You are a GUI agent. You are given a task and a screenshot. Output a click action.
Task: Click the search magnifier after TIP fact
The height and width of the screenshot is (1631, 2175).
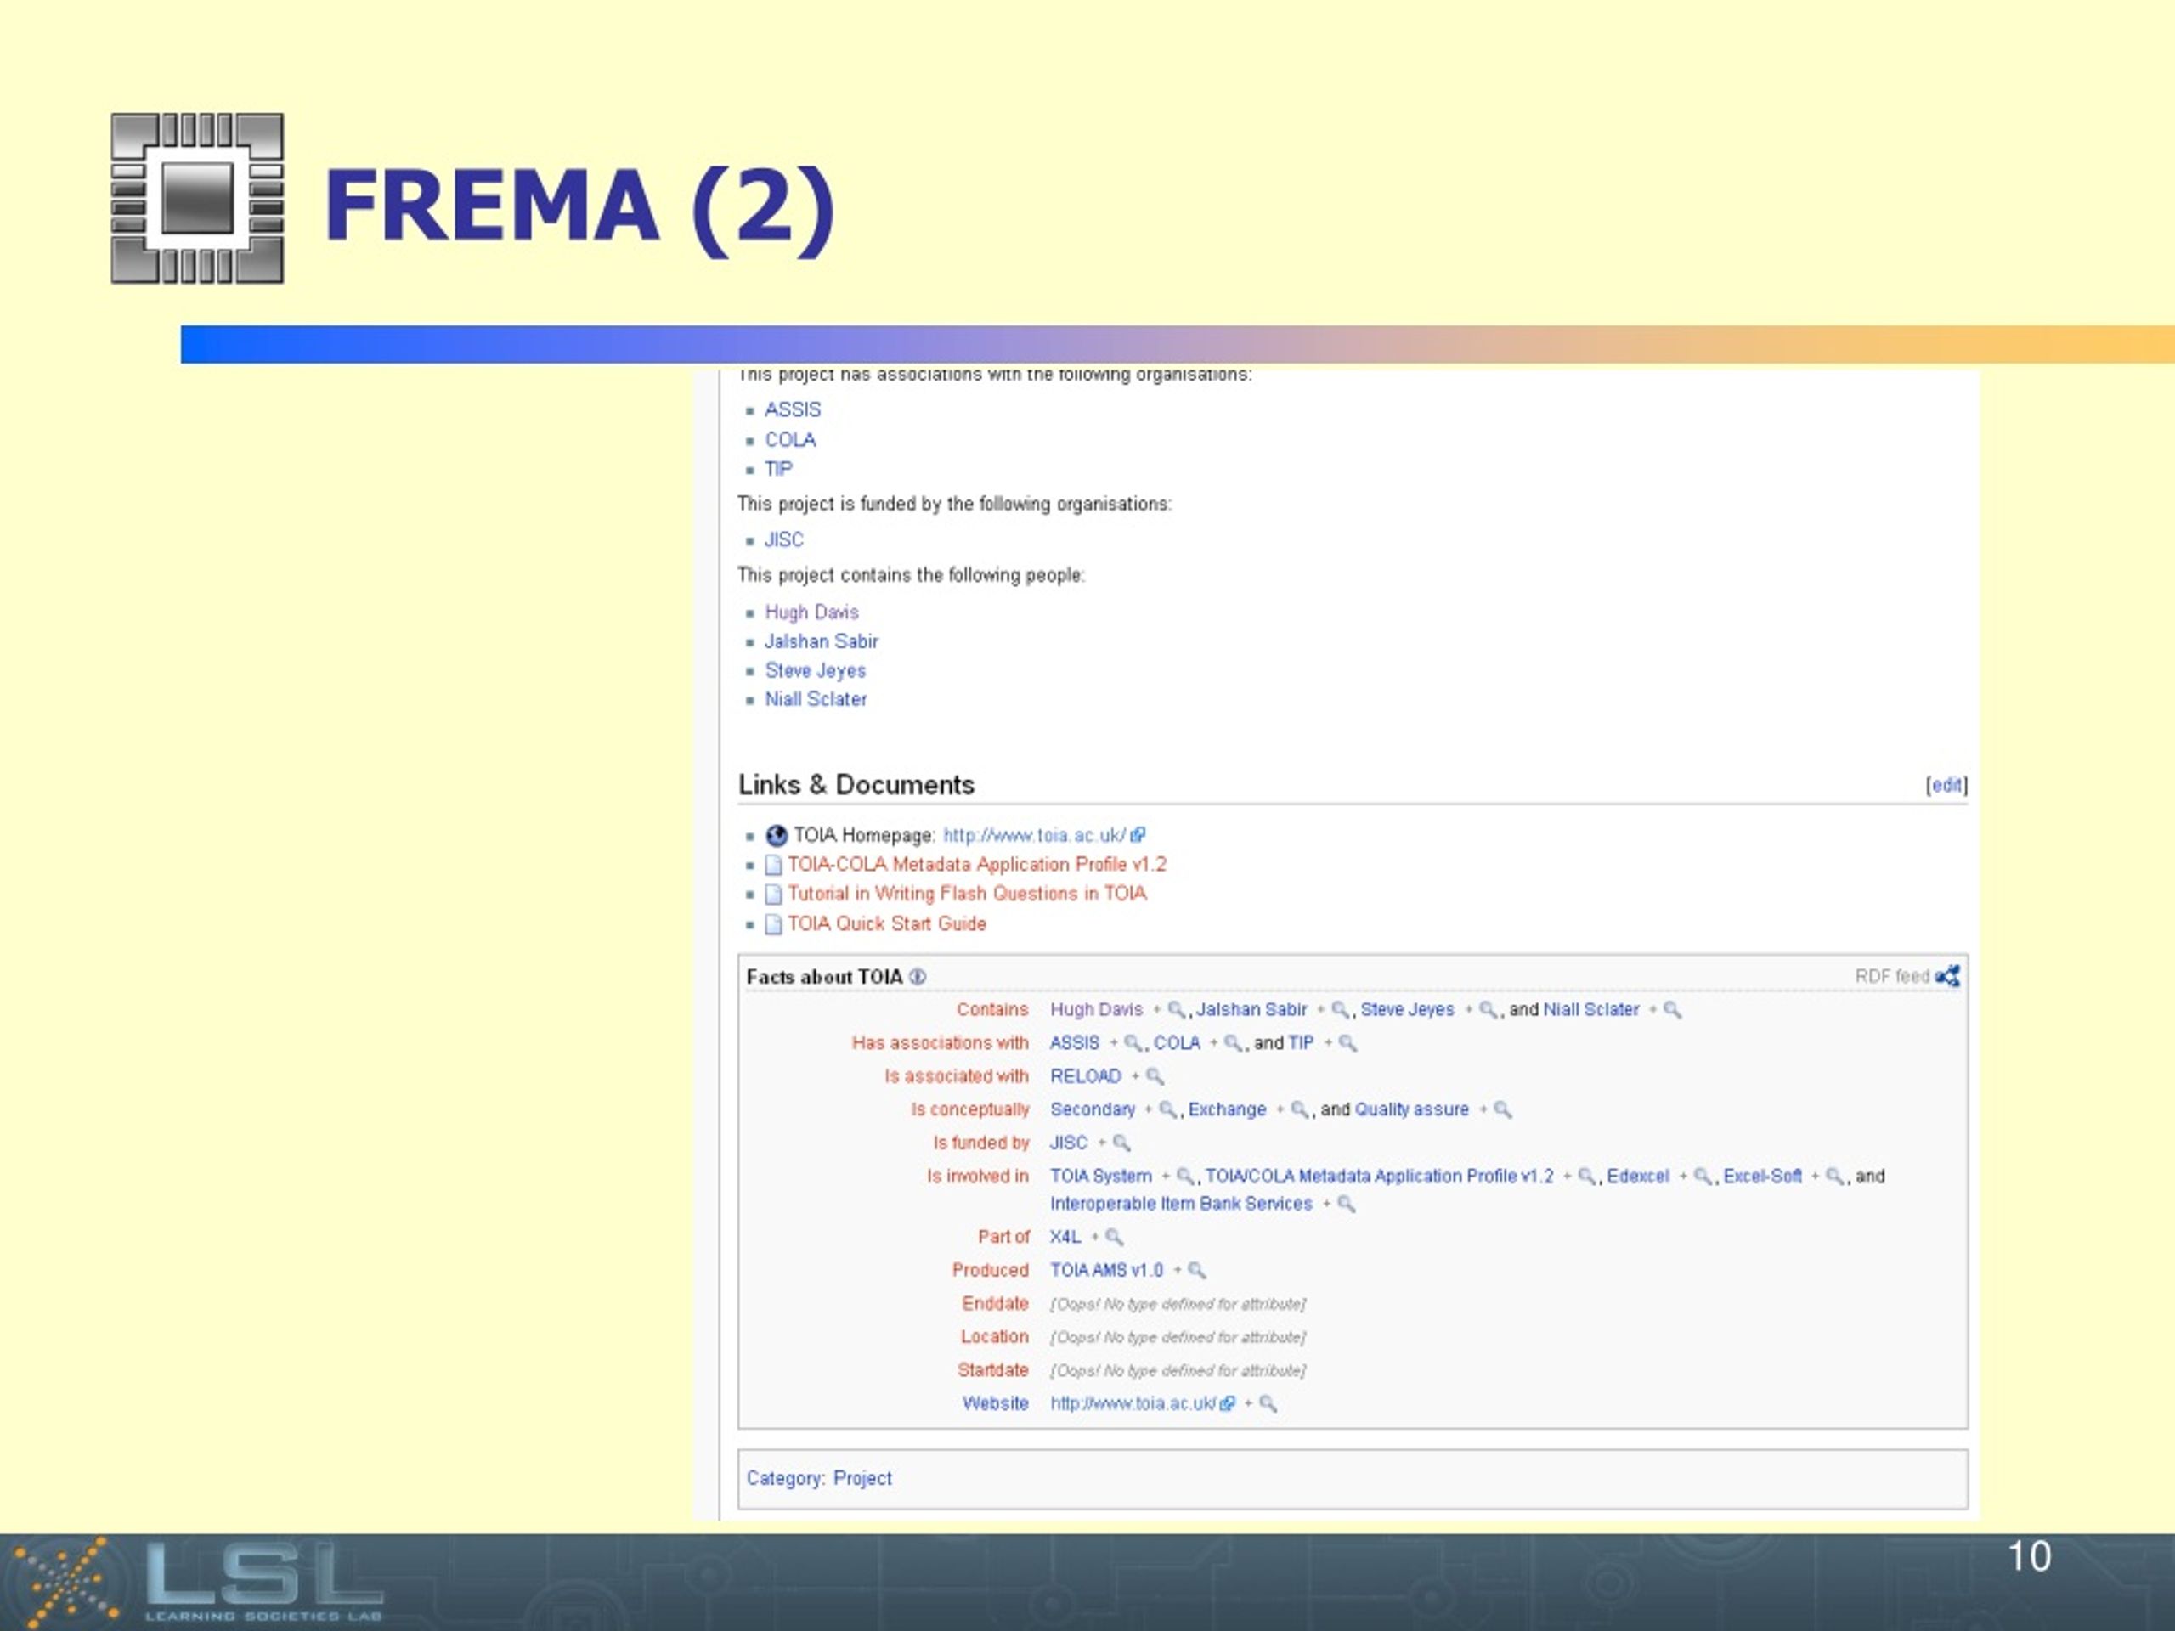1348,1043
